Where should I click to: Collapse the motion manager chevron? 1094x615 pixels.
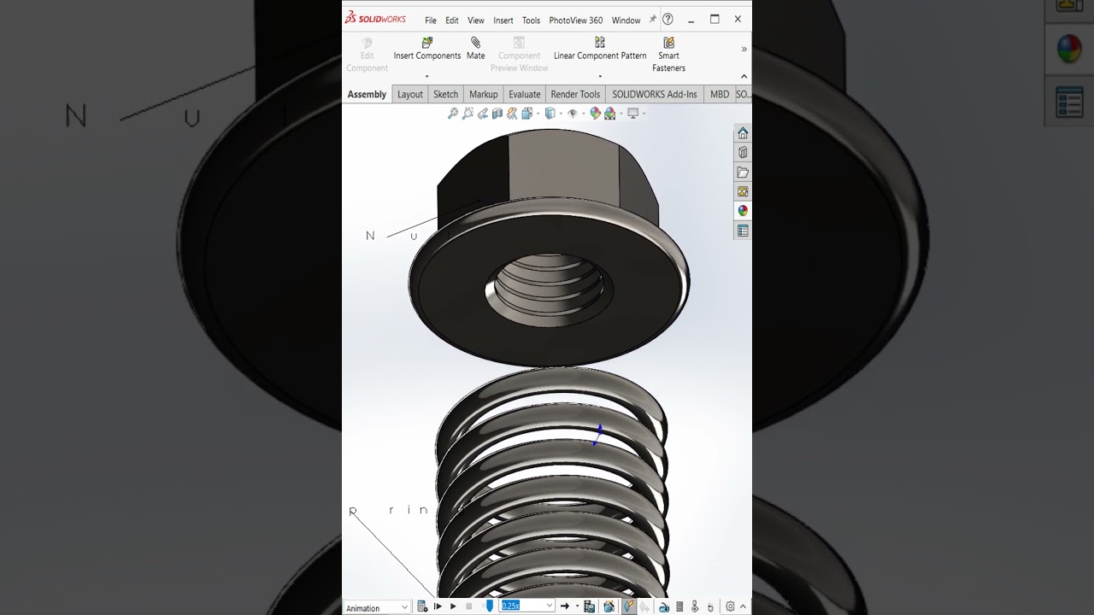[743, 606]
